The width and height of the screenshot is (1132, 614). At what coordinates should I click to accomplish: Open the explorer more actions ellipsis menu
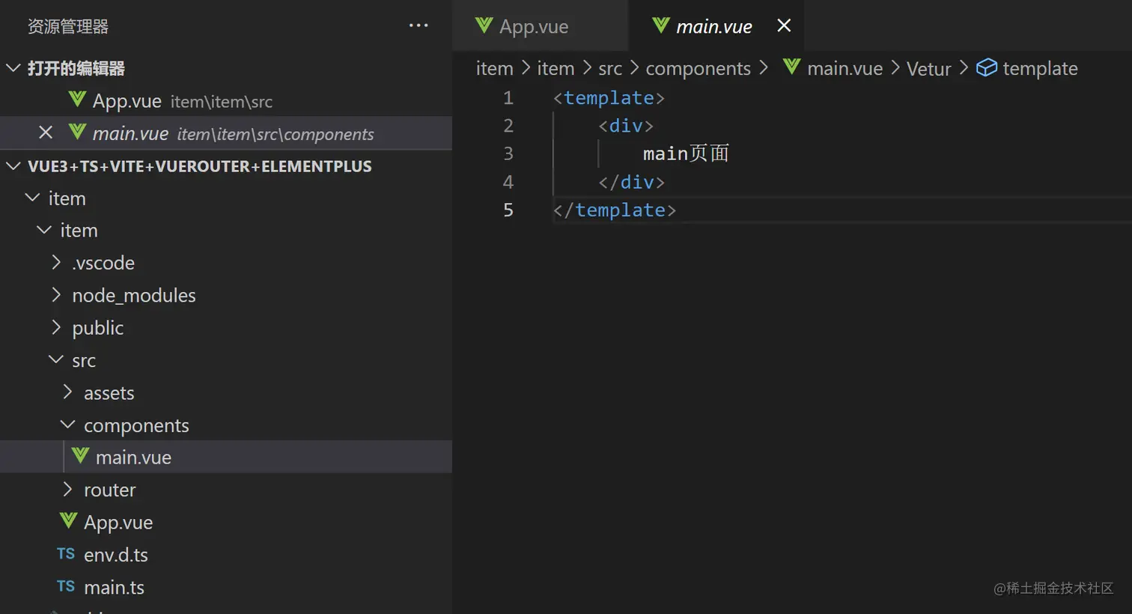point(419,26)
